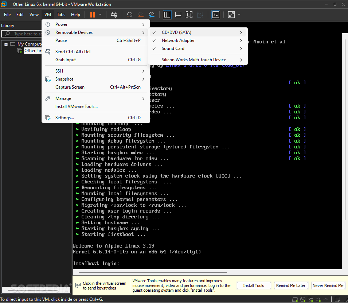348x303 pixels.
Task: Click the library search input field
Action: click(x=22, y=34)
